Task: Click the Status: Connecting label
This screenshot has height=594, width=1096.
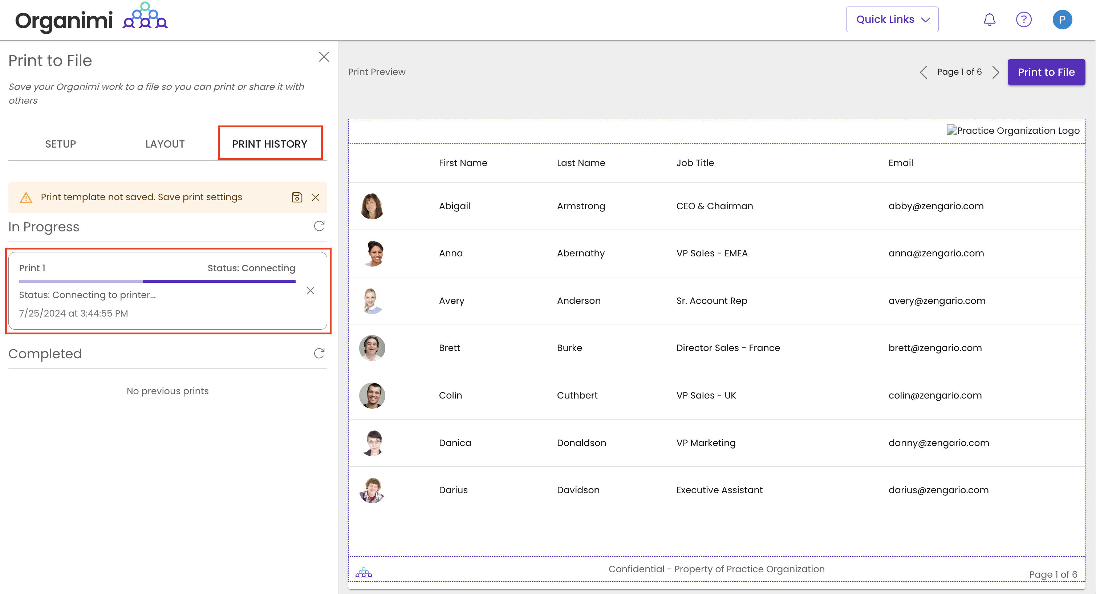Action: 251,268
